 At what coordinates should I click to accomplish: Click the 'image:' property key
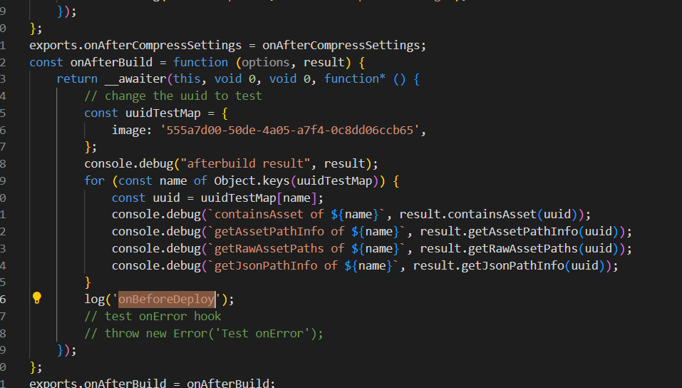point(132,131)
